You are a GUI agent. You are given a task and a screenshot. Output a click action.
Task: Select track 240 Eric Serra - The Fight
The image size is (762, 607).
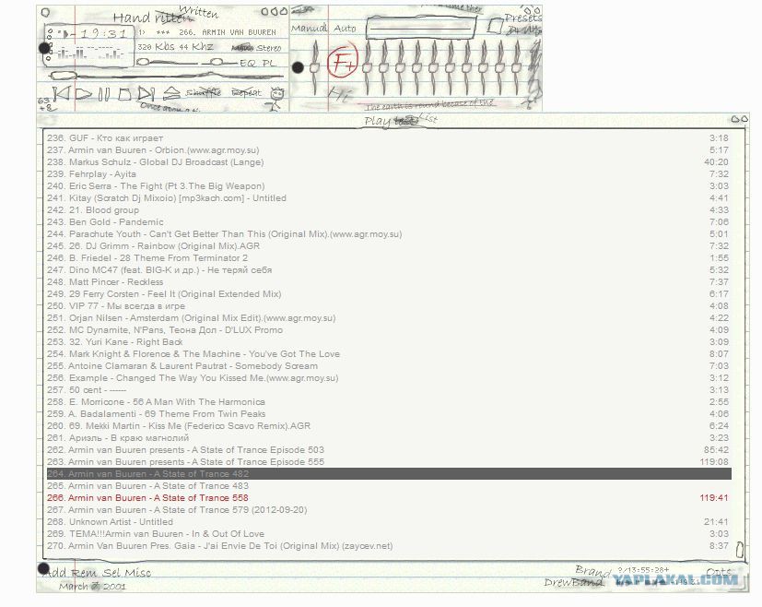(x=389, y=186)
